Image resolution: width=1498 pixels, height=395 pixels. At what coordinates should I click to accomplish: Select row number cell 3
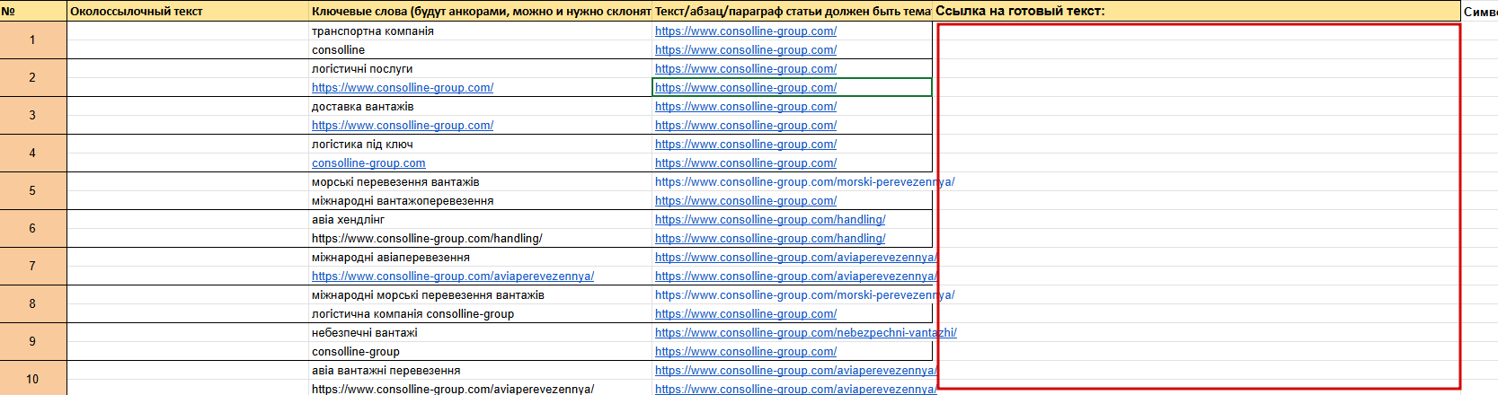(33, 116)
